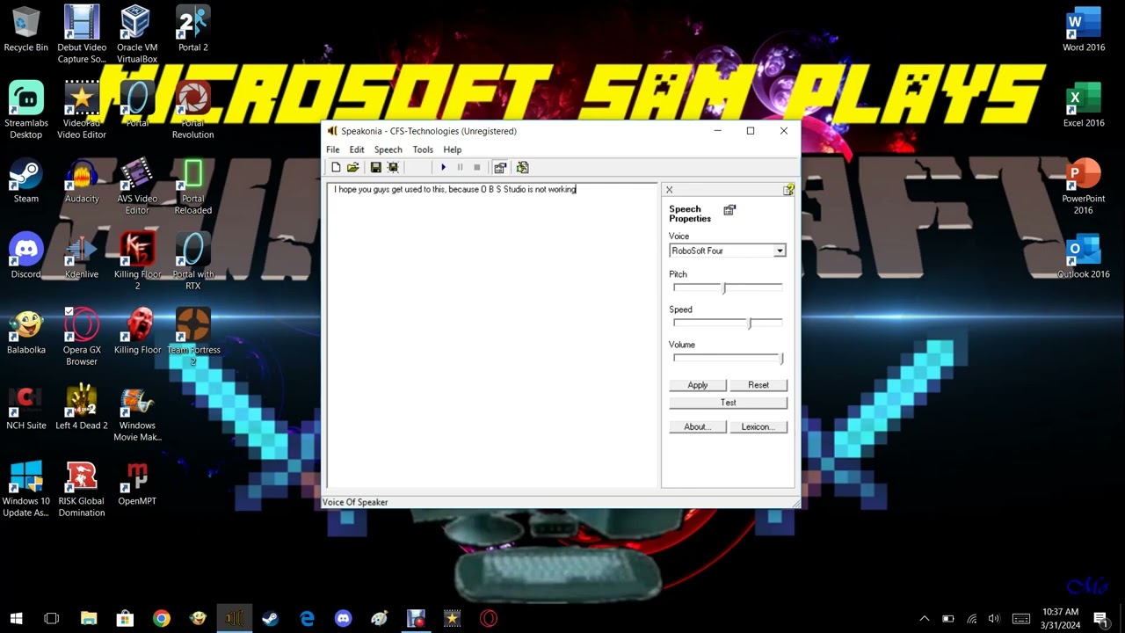Screen dimensions: 1125x633
Task: Click the Test button
Action: (x=729, y=403)
